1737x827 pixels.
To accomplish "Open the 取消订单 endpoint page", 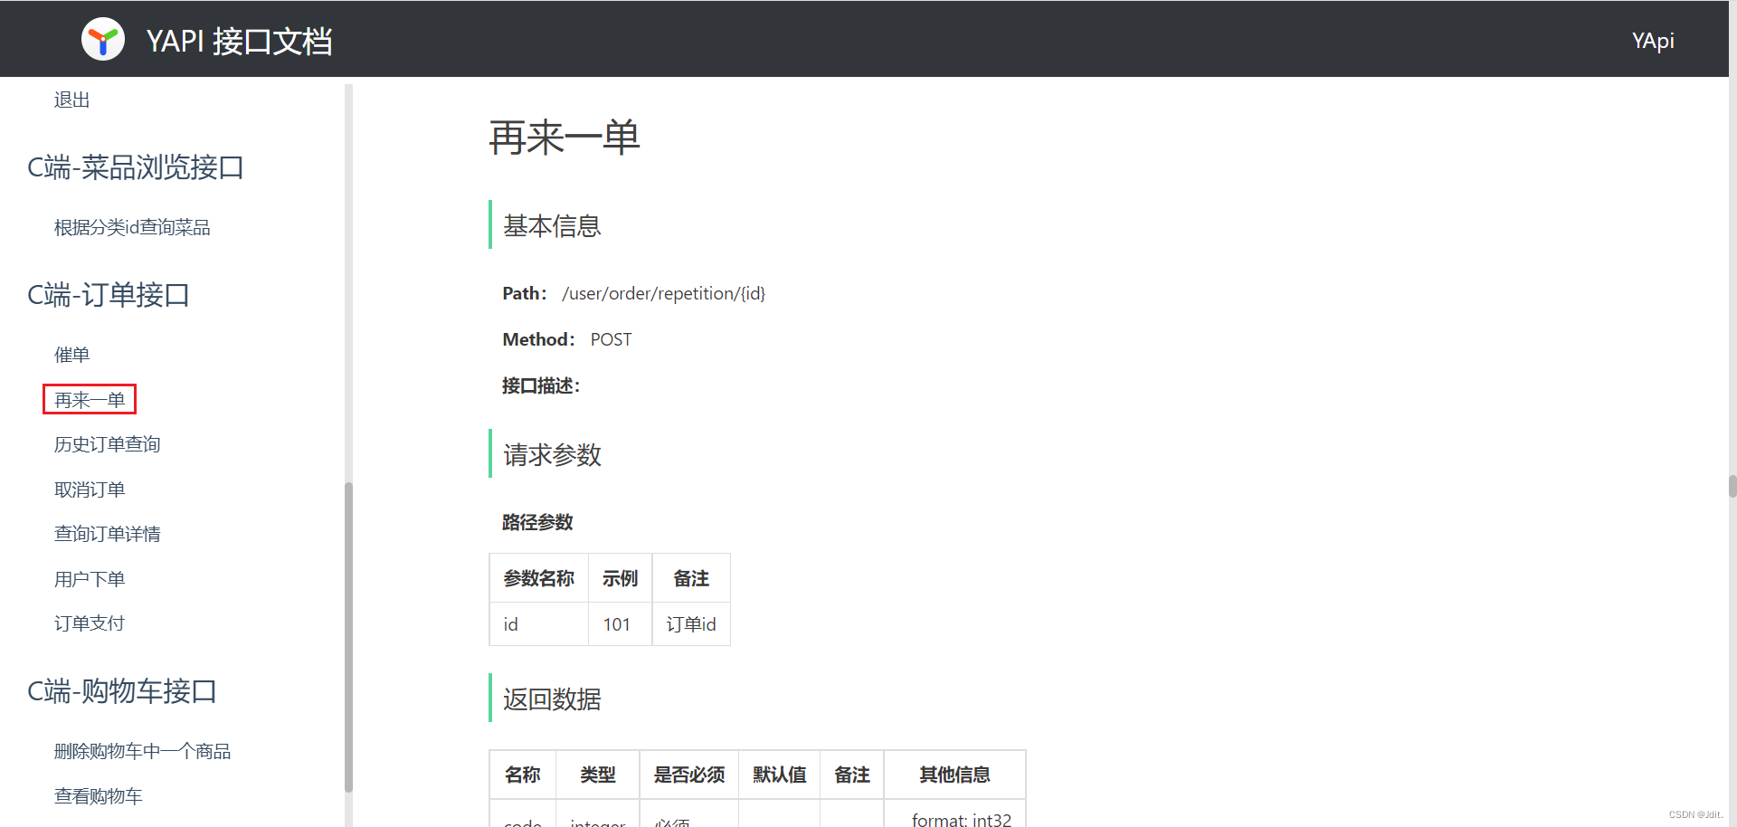I will pos(89,489).
